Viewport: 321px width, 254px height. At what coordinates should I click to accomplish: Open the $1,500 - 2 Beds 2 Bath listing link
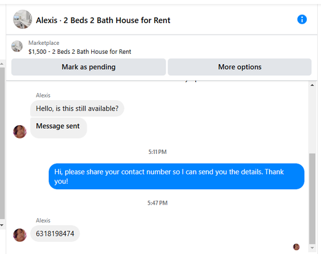pos(80,52)
